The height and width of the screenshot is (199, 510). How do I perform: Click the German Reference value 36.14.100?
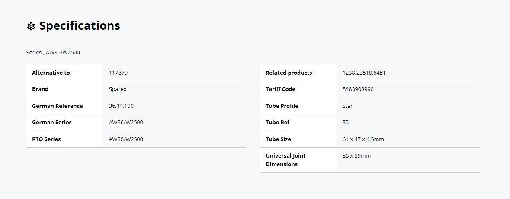point(121,106)
